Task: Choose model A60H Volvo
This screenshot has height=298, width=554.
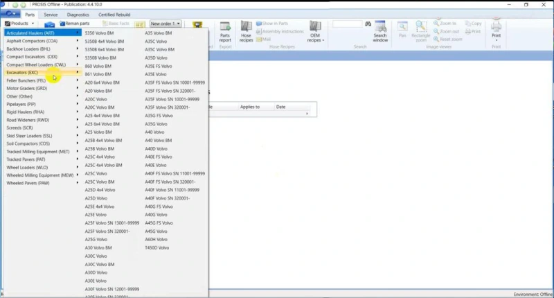Action: tap(157, 239)
